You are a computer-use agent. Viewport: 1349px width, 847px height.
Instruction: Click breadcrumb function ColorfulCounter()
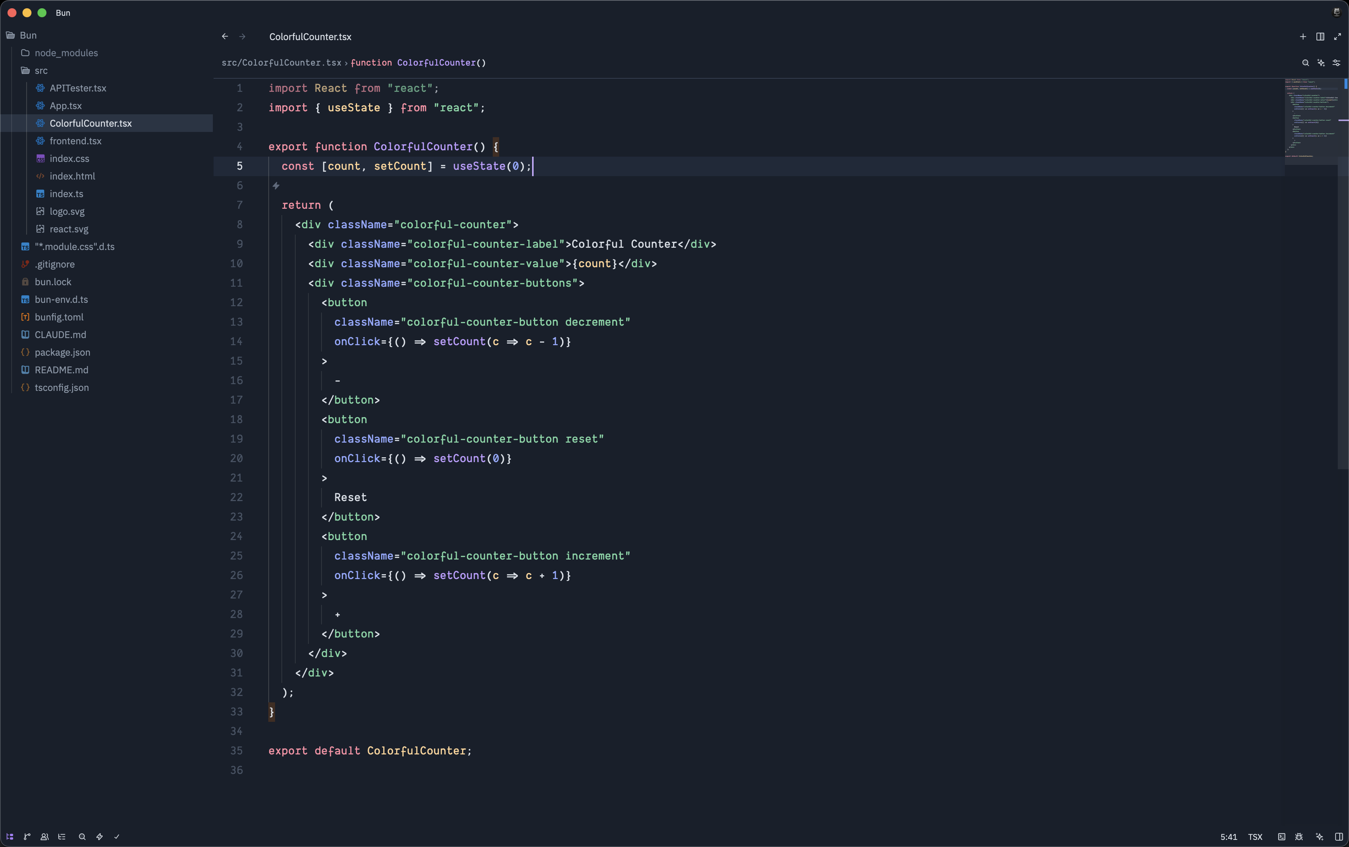[x=418, y=63]
